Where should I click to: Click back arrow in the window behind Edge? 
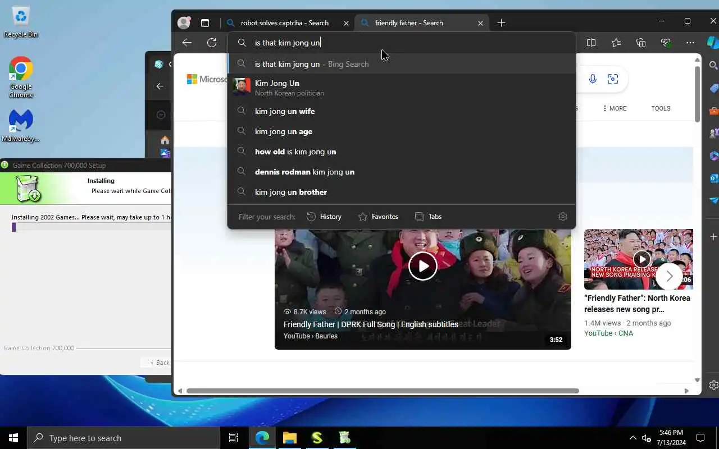[x=160, y=86]
